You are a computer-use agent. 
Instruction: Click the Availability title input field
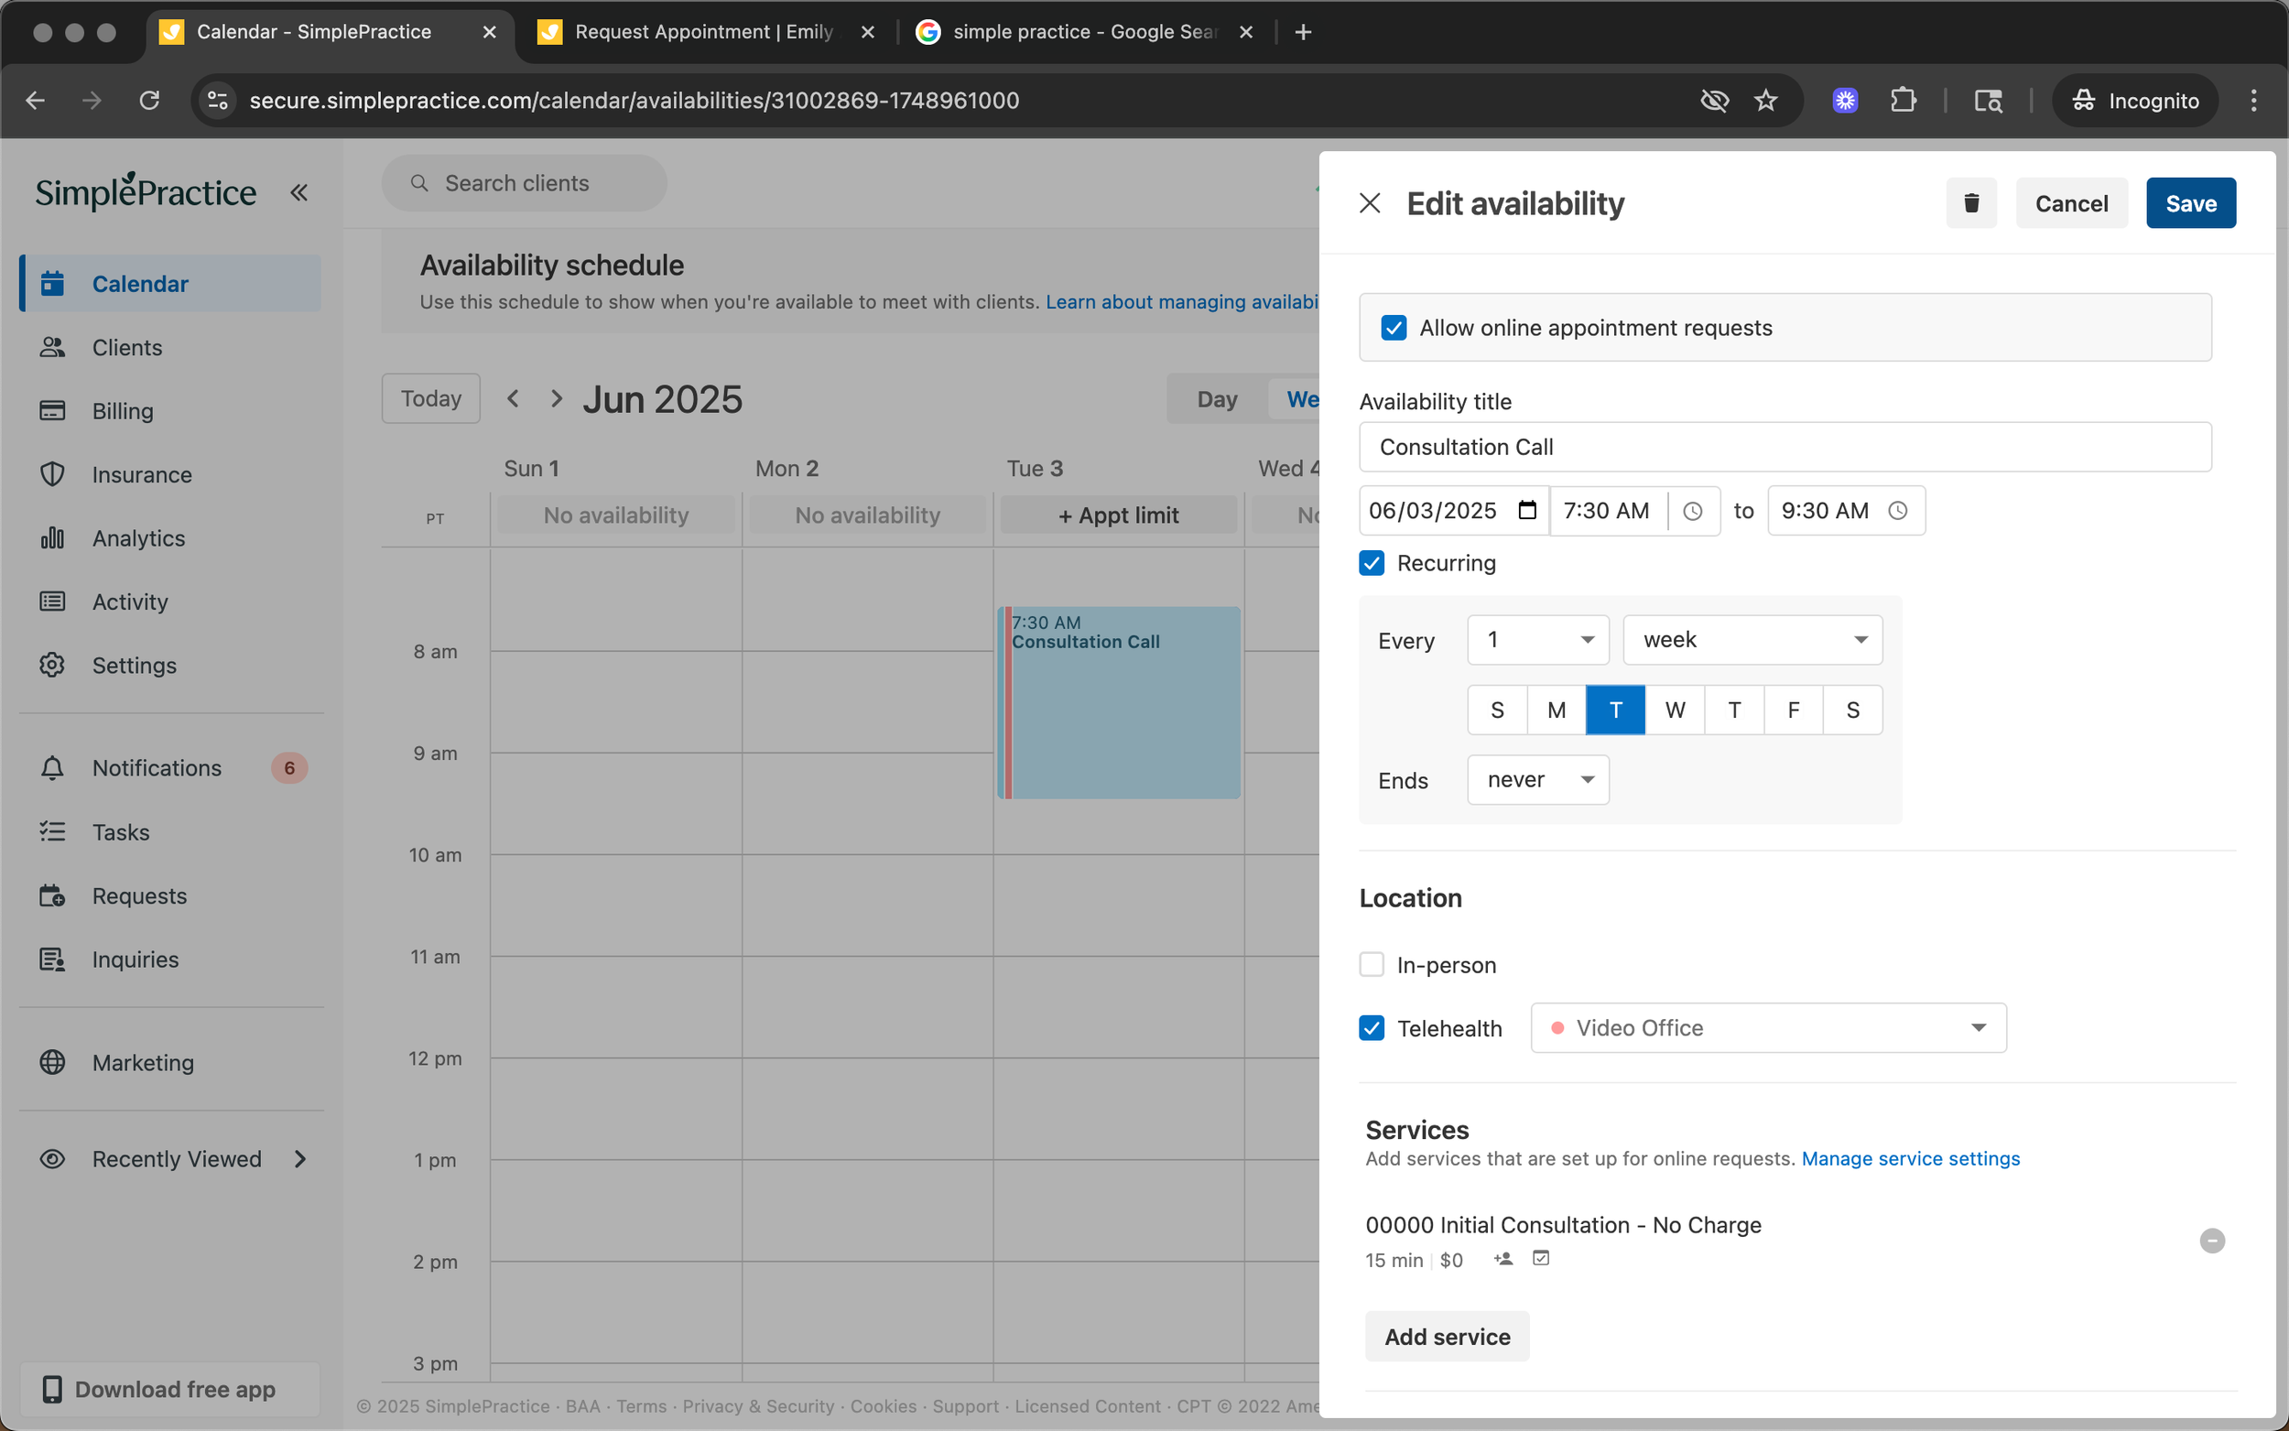(1785, 447)
